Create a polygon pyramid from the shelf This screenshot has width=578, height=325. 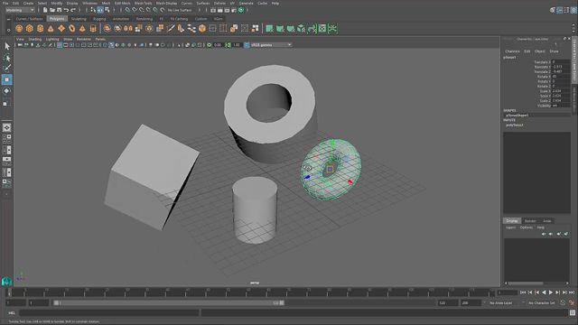[x=82, y=28]
